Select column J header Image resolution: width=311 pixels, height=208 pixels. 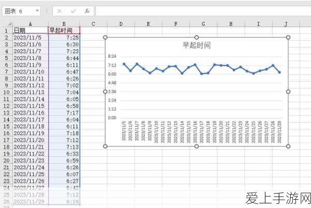(x=286, y=24)
